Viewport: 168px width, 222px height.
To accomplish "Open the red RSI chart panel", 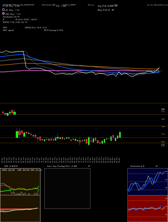I will [148, 209].
